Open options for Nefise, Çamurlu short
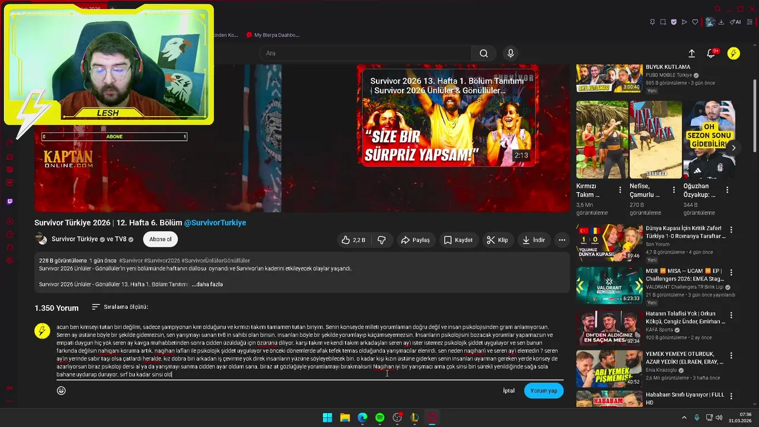This screenshot has height=427, width=759. click(x=674, y=190)
